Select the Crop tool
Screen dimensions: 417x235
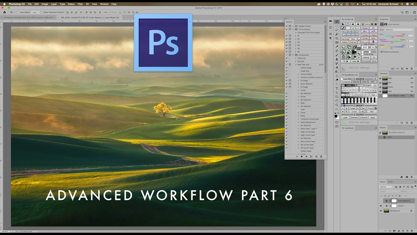[x=337, y=39]
